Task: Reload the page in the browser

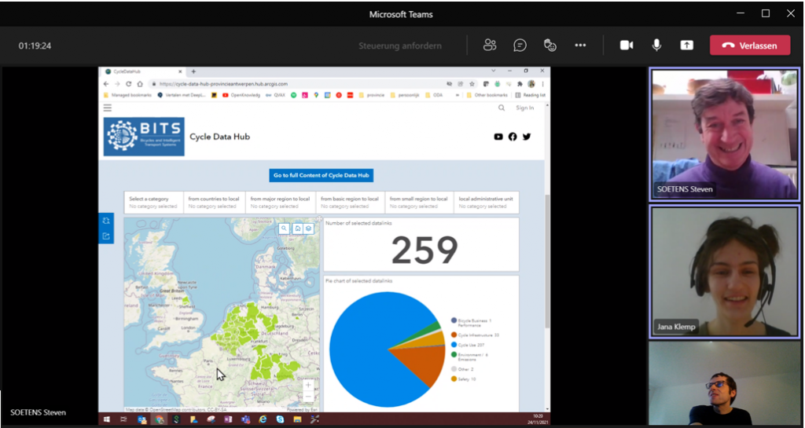Action: point(128,83)
